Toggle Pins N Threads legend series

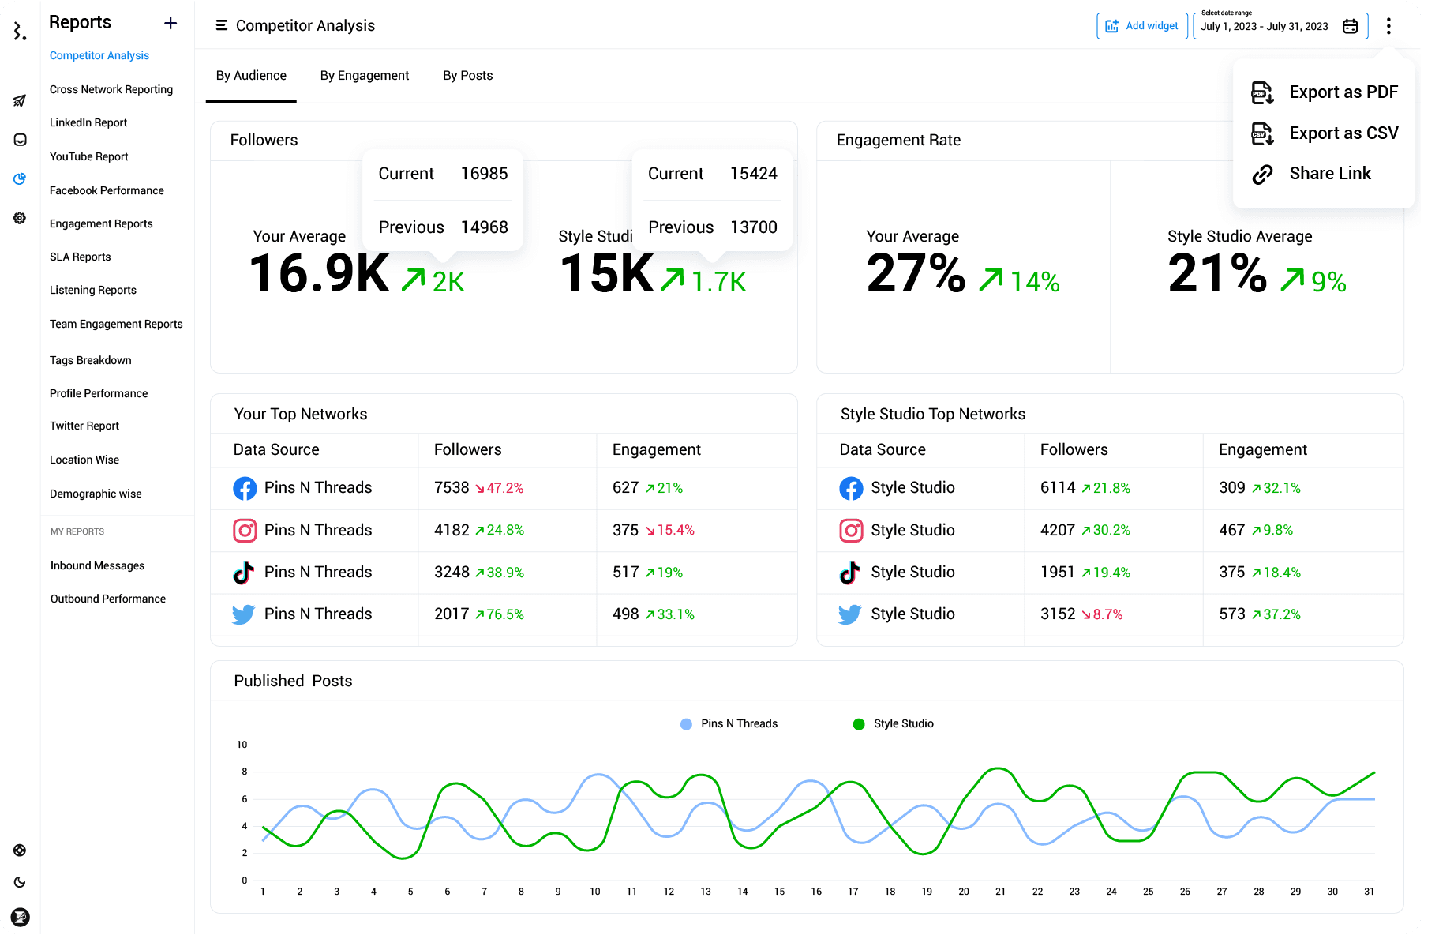(x=729, y=723)
